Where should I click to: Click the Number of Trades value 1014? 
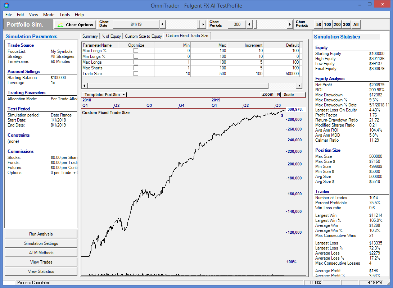[x=374, y=198]
